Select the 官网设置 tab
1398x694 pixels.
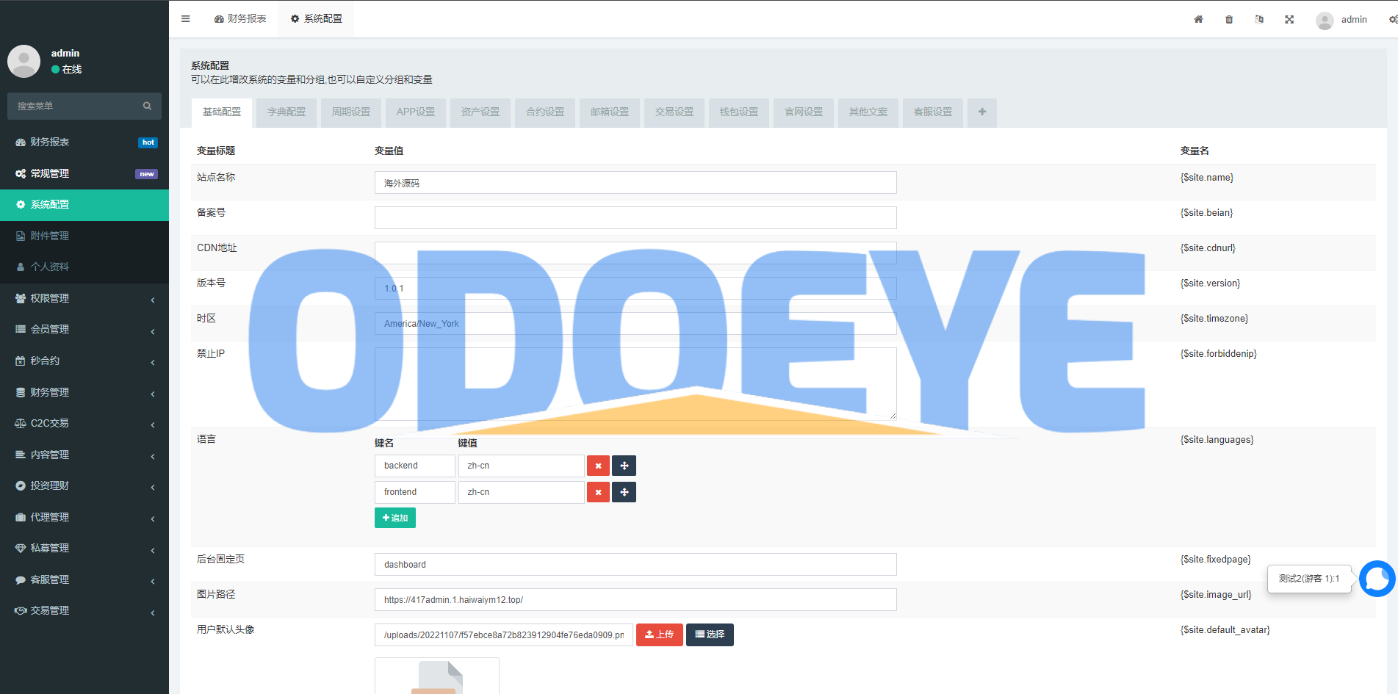pos(804,112)
